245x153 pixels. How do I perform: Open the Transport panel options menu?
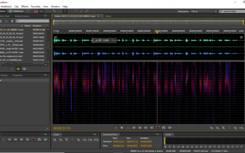pyautogui.click(x=45, y=134)
